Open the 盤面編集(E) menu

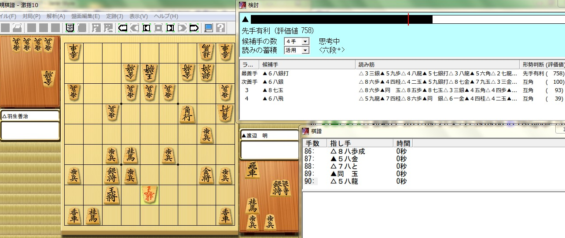85,16
